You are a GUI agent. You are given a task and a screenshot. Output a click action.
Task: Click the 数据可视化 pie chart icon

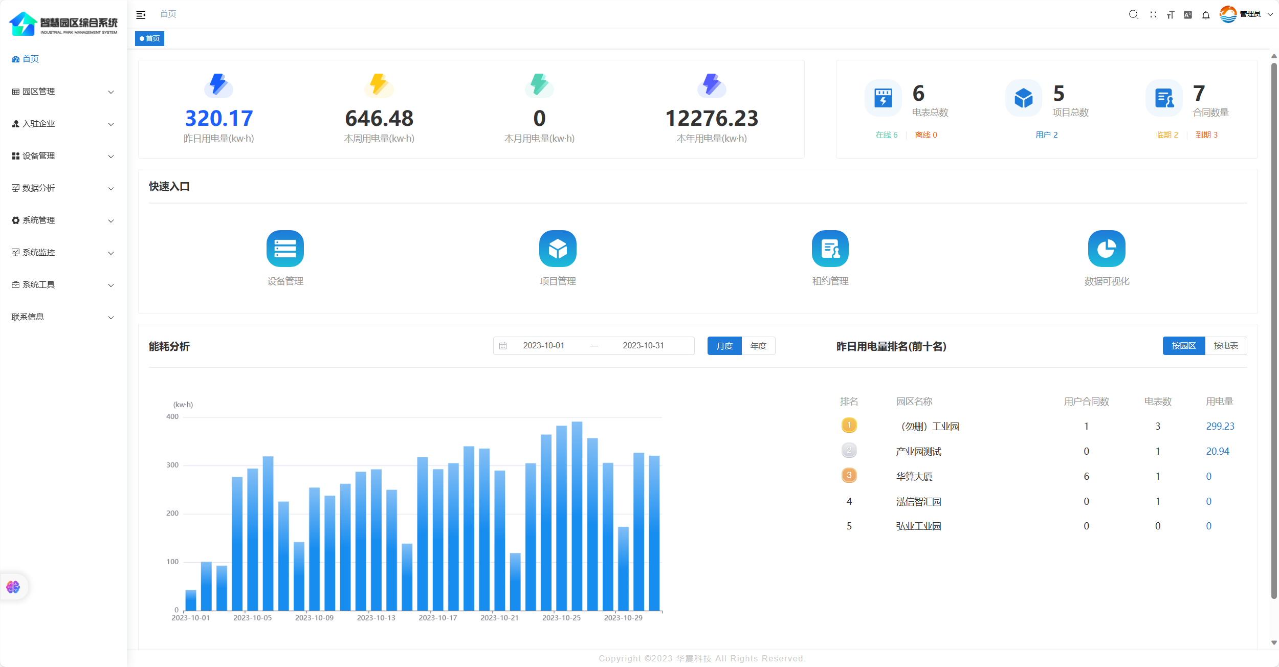[1107, 249]
